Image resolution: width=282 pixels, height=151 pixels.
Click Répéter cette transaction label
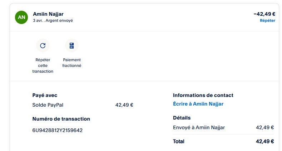tap(43, 65)
